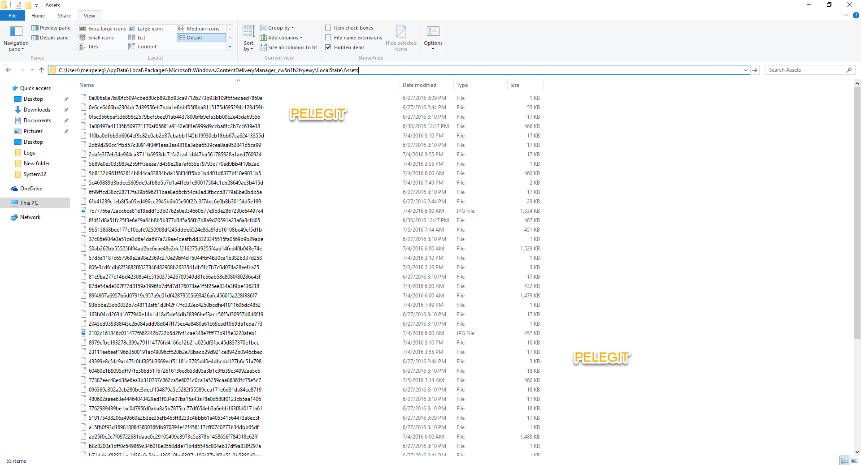Open the File tab
The width and height of the screenshot is (861, 465).
point(13,16)
